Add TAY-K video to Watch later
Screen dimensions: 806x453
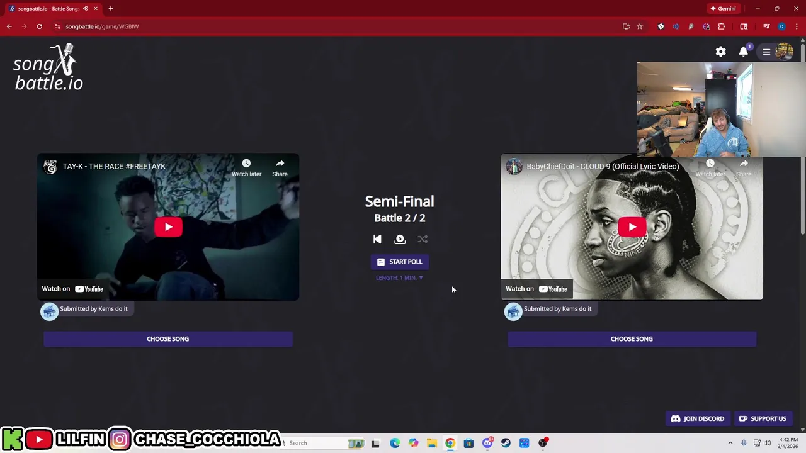246,167
